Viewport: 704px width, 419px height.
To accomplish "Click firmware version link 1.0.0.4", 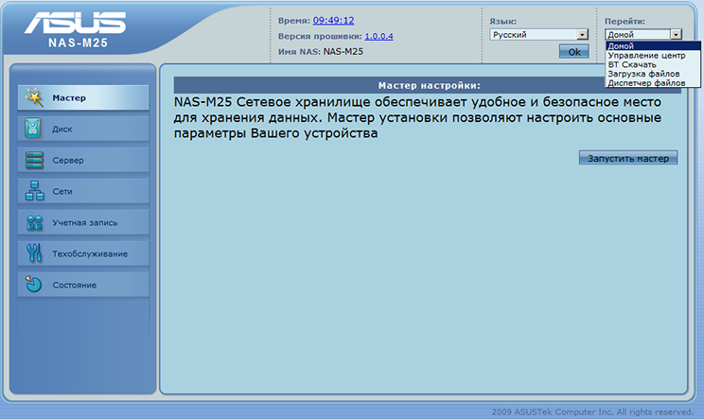I will tap(378, 36).
